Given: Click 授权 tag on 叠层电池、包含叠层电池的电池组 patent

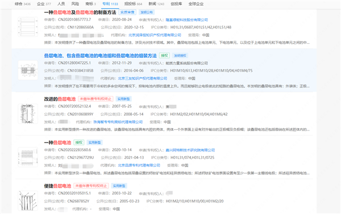Looking at the screenshot, I should tap(164, 56).
